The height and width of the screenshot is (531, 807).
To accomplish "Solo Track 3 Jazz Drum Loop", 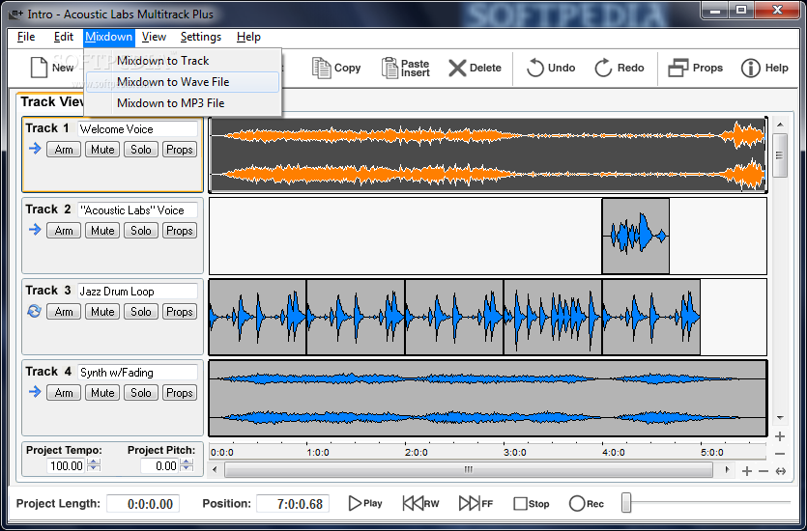I will click(141, 312).
